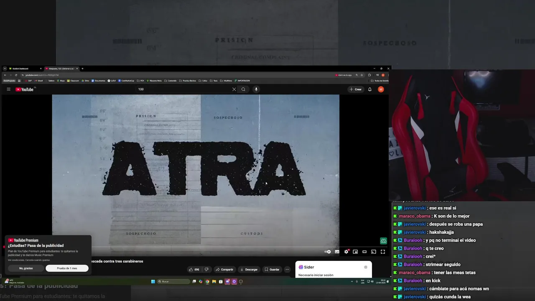The height and width of the screenshot is (301, 535).
Task: Click the YouTube search magnifier button
Action: pos(243,89)
